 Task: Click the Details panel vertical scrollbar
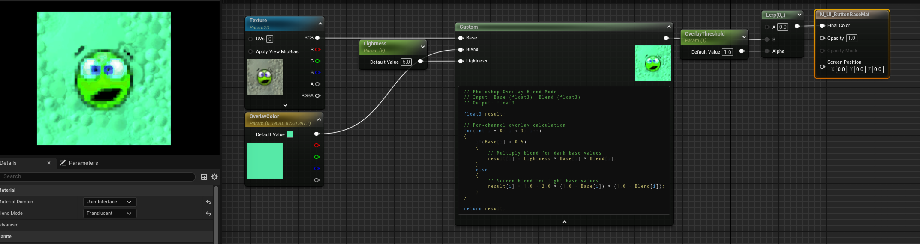(216, 214)
